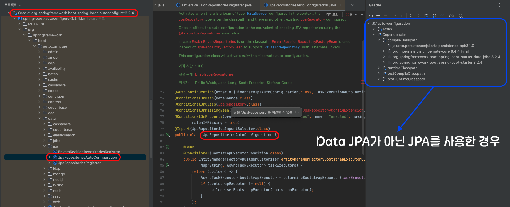Click the taskExecuto link on line 87
This screenshot has height=207, width=510.
pyautogui.click(x=354, y=178)
